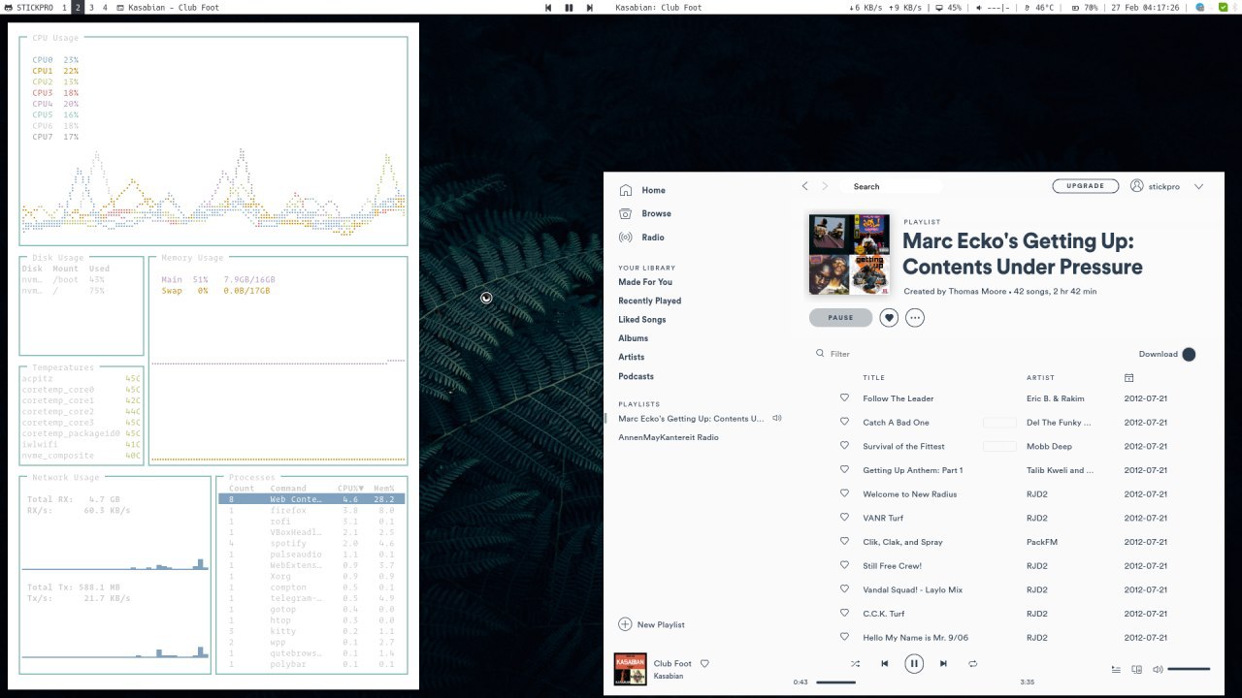Click the top bar previous-track icon
The width and height of the screenshot is (1242, 698).
(x=547, y=8)
